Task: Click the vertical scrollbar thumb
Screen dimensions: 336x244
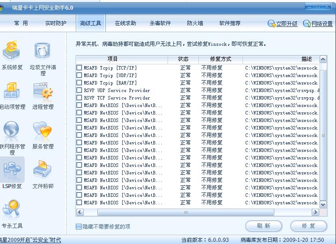Action: 323,135
